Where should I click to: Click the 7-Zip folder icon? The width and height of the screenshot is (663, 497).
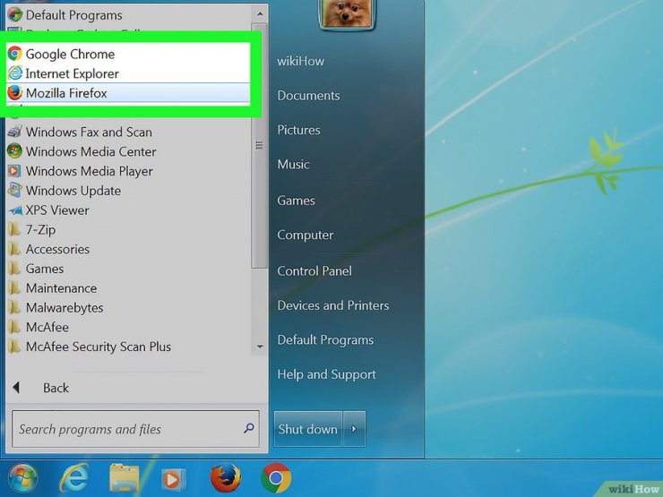(14, 229)
